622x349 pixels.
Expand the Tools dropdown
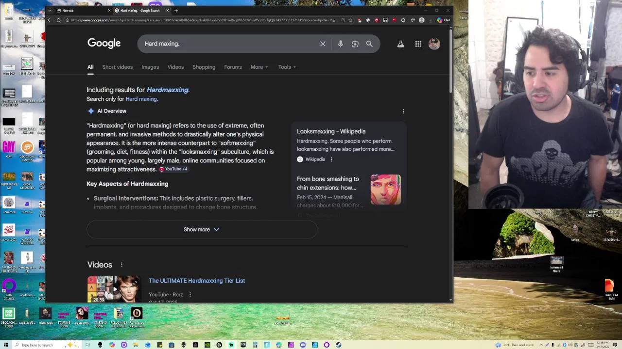tap(287, 67)
